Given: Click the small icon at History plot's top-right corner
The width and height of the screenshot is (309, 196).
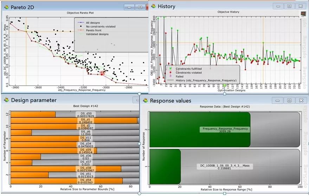Looking at the screenshot, I should click(303, 14).
